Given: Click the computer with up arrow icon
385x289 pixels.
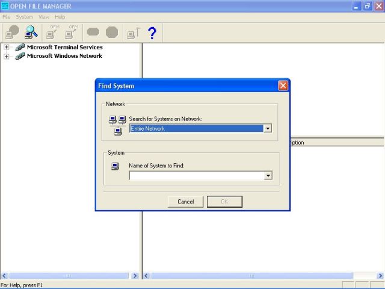Looking at the screenshot, I should click(x=134, y=33).
